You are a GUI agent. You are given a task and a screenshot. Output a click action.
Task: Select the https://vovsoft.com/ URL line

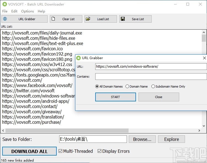click(x=22, y=80)
